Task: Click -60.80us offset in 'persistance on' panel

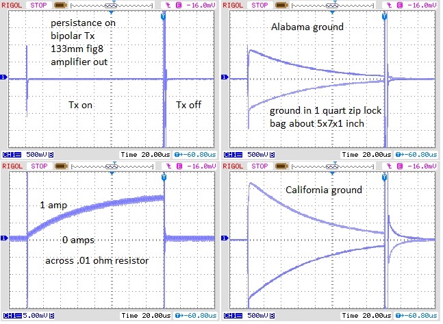Action: [195, 155]
